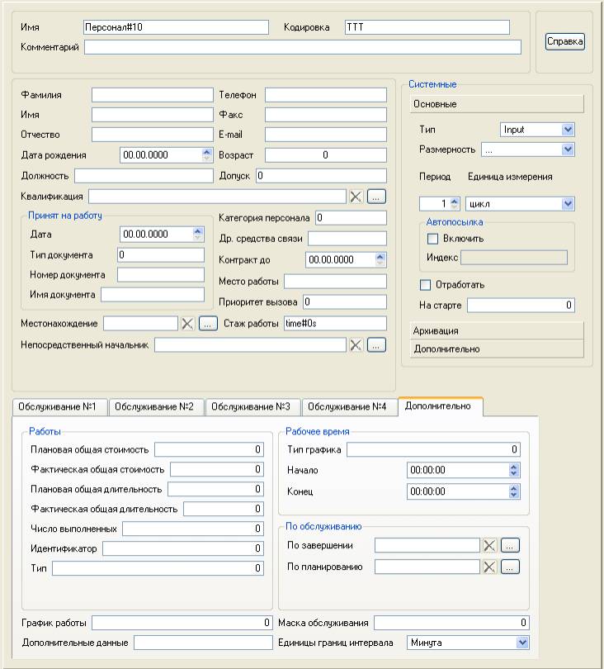Switch to Обслуживание №1 tab
This screenshot has height=669, width=604.
pyautogui.click(x=59, y=406)
